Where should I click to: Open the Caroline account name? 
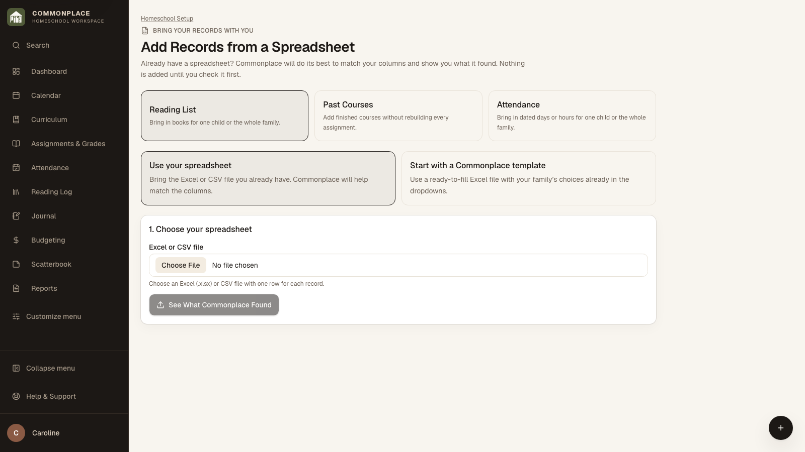[46, 433]
